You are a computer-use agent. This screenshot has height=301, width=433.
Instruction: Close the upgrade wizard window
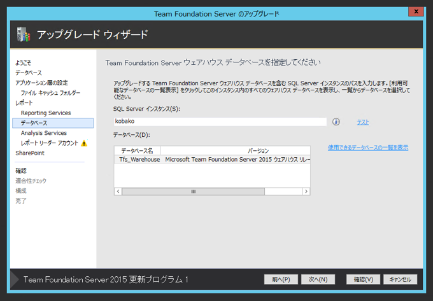pos(416,11)
